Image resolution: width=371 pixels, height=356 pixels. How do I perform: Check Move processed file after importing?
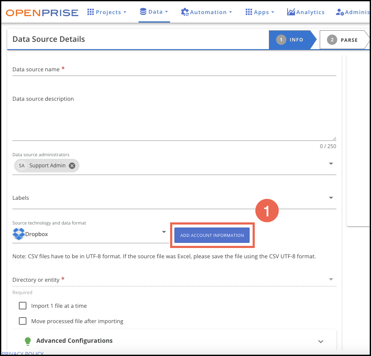22,321
